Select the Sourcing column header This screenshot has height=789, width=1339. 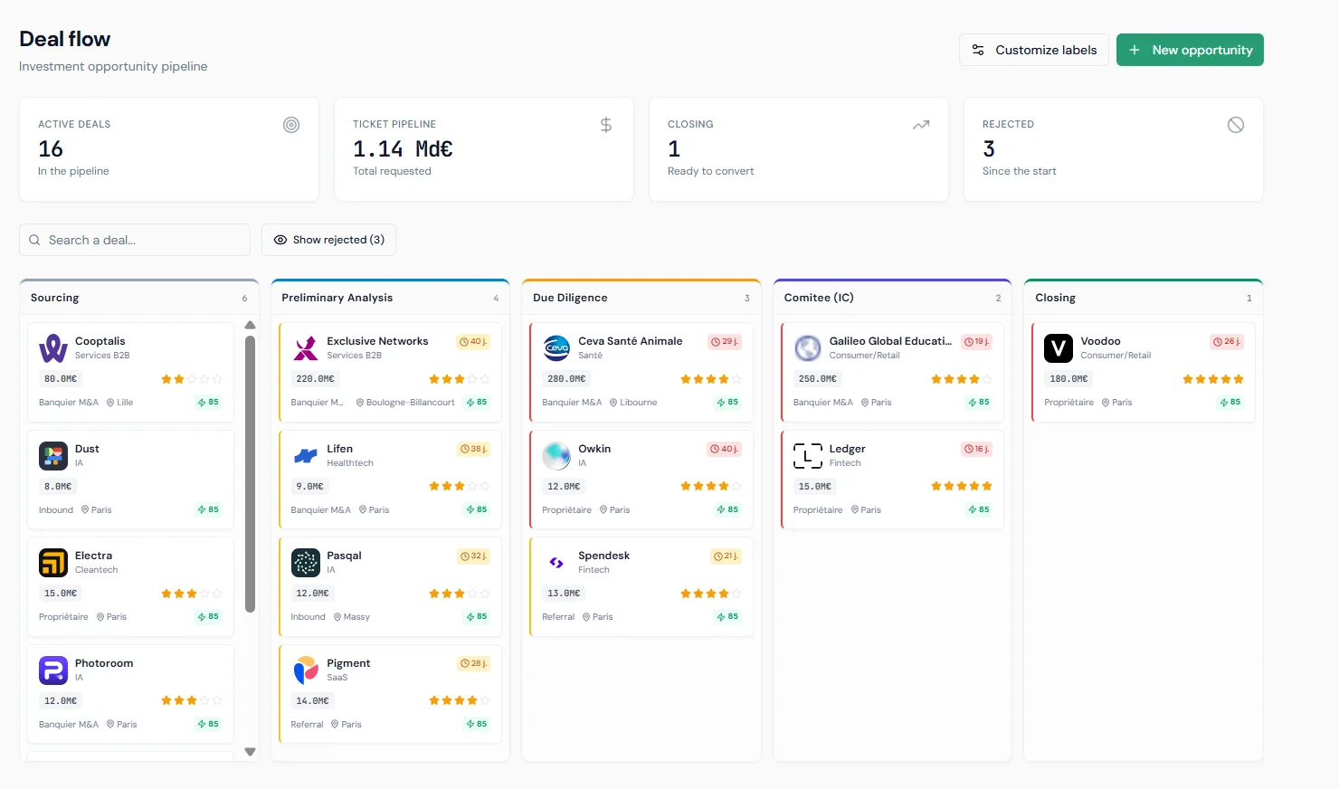point(139,298)
